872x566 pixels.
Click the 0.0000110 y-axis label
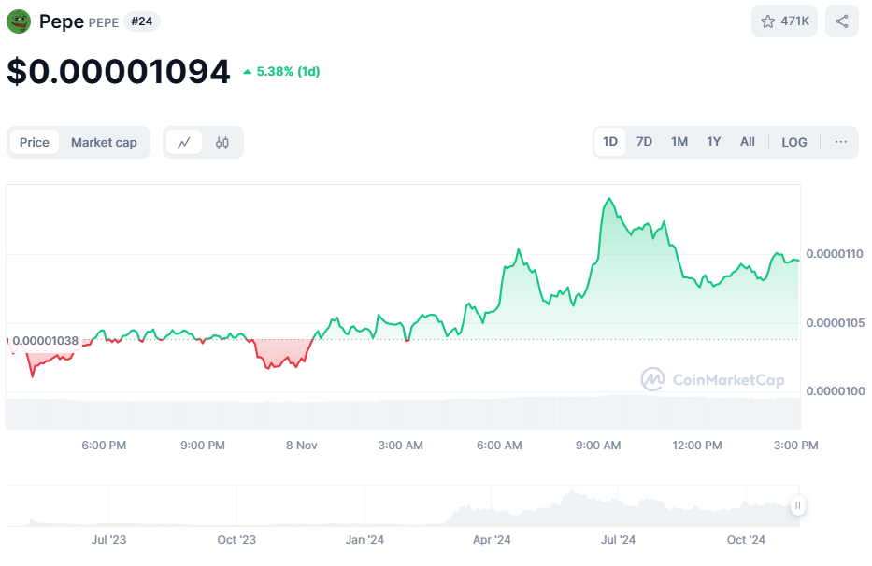point(835,254)
